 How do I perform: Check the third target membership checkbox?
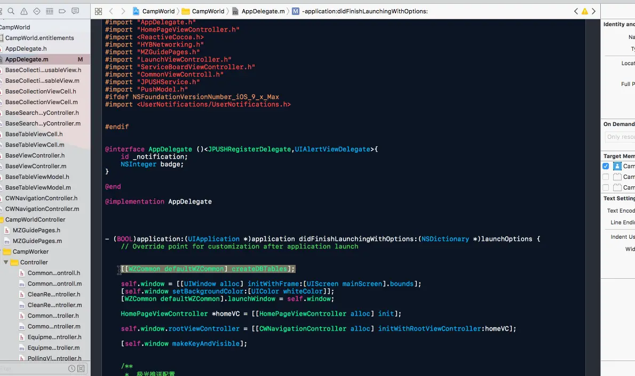[x=606, y=187]
